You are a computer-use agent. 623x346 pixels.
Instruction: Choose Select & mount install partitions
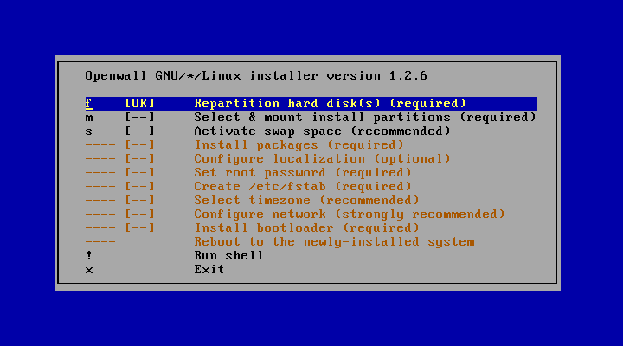click(364, 118)
